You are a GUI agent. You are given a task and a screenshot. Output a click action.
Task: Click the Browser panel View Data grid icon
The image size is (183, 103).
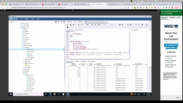tap(59, 22)
